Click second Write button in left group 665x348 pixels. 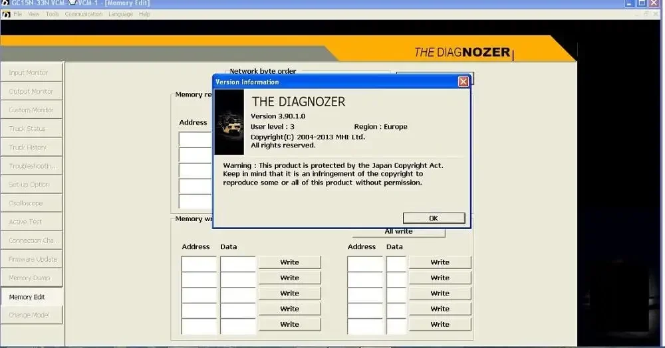coord(290,278)
